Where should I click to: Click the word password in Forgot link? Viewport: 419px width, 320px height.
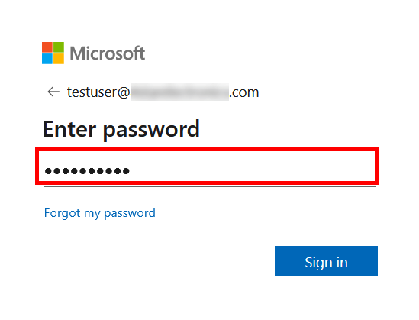point(130,214)
